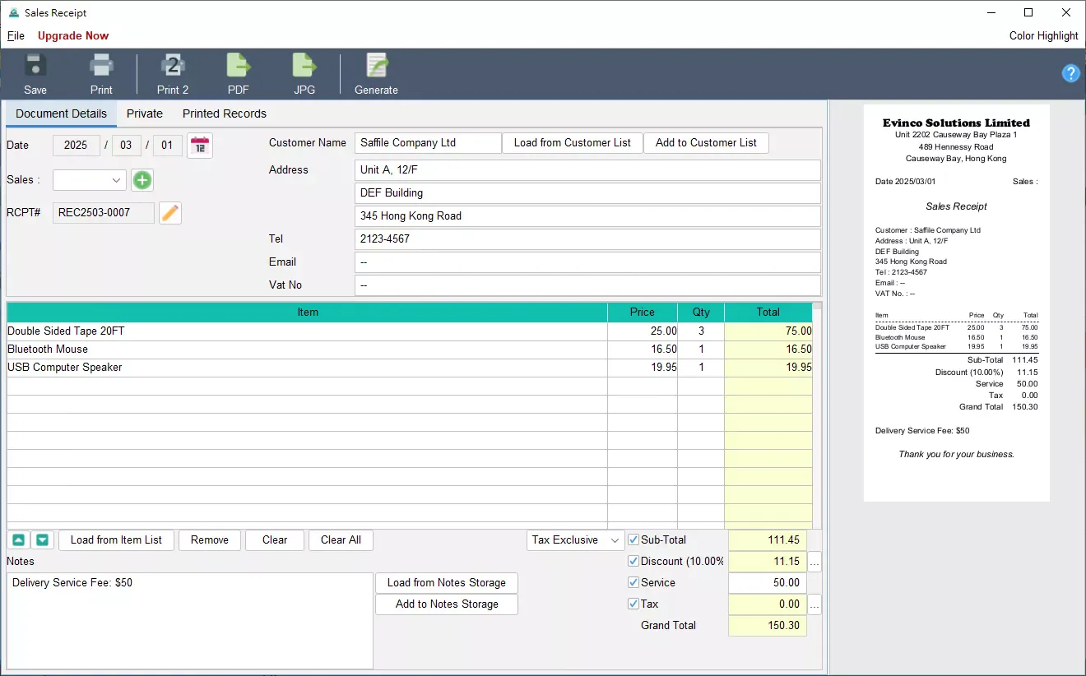Image resolution: width=1086 pixels, height=676 pixels.
Task: Click the Print 2 toolbar icon
Action: click(x=173, y=66)
